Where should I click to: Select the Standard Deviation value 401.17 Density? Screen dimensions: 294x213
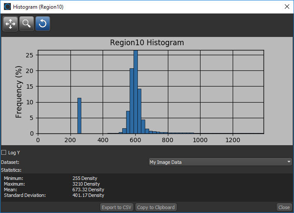click(88, 195)
